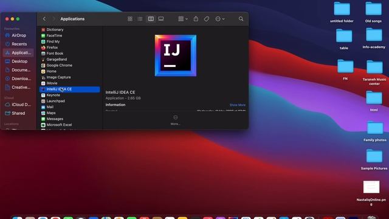Screen dimensions: 389x219
Task: Select Launchpad in the applications list
Action: coord(70,101)
